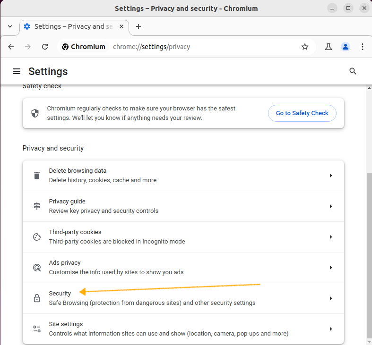Expand the Site settings row arrow
The width and height of the screenshot is (372, 345).
pyautogui.click(x=331, y=329)
